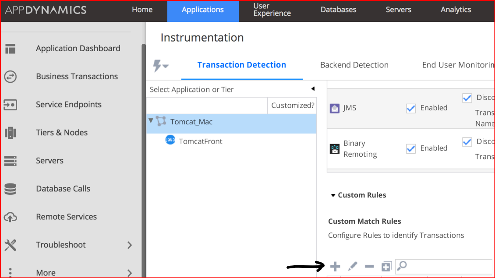Click the Instrumentation page title

point(202,38)
